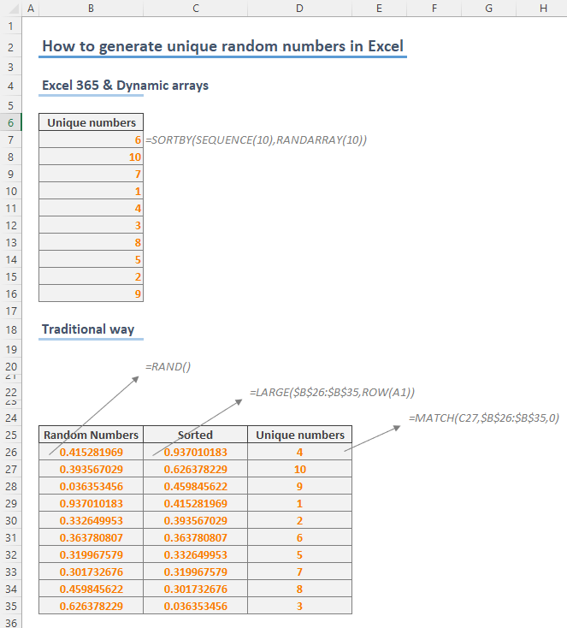The width and height of the screenshot is (567, 628).
Task: Select Unique numbers cell 3 in row 35
Action: (300, 606)
